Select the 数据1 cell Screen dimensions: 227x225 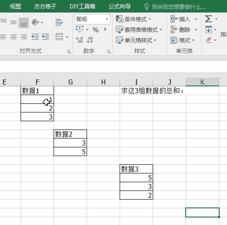(x=37, y=91)
